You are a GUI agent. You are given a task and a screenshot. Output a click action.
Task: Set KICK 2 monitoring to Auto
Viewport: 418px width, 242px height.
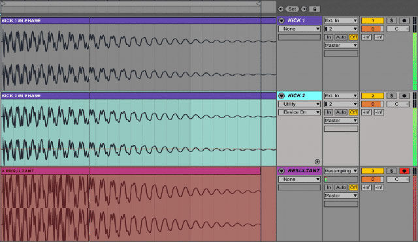(341, 112)
